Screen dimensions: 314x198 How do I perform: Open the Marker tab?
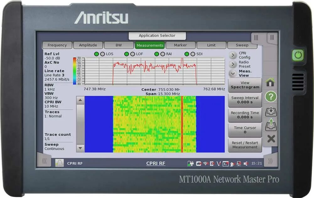(181, 45)
